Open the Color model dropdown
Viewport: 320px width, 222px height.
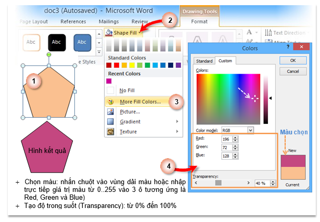tap(250, 130)
